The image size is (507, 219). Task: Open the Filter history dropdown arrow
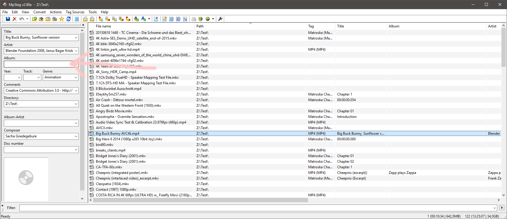[495, 208]
